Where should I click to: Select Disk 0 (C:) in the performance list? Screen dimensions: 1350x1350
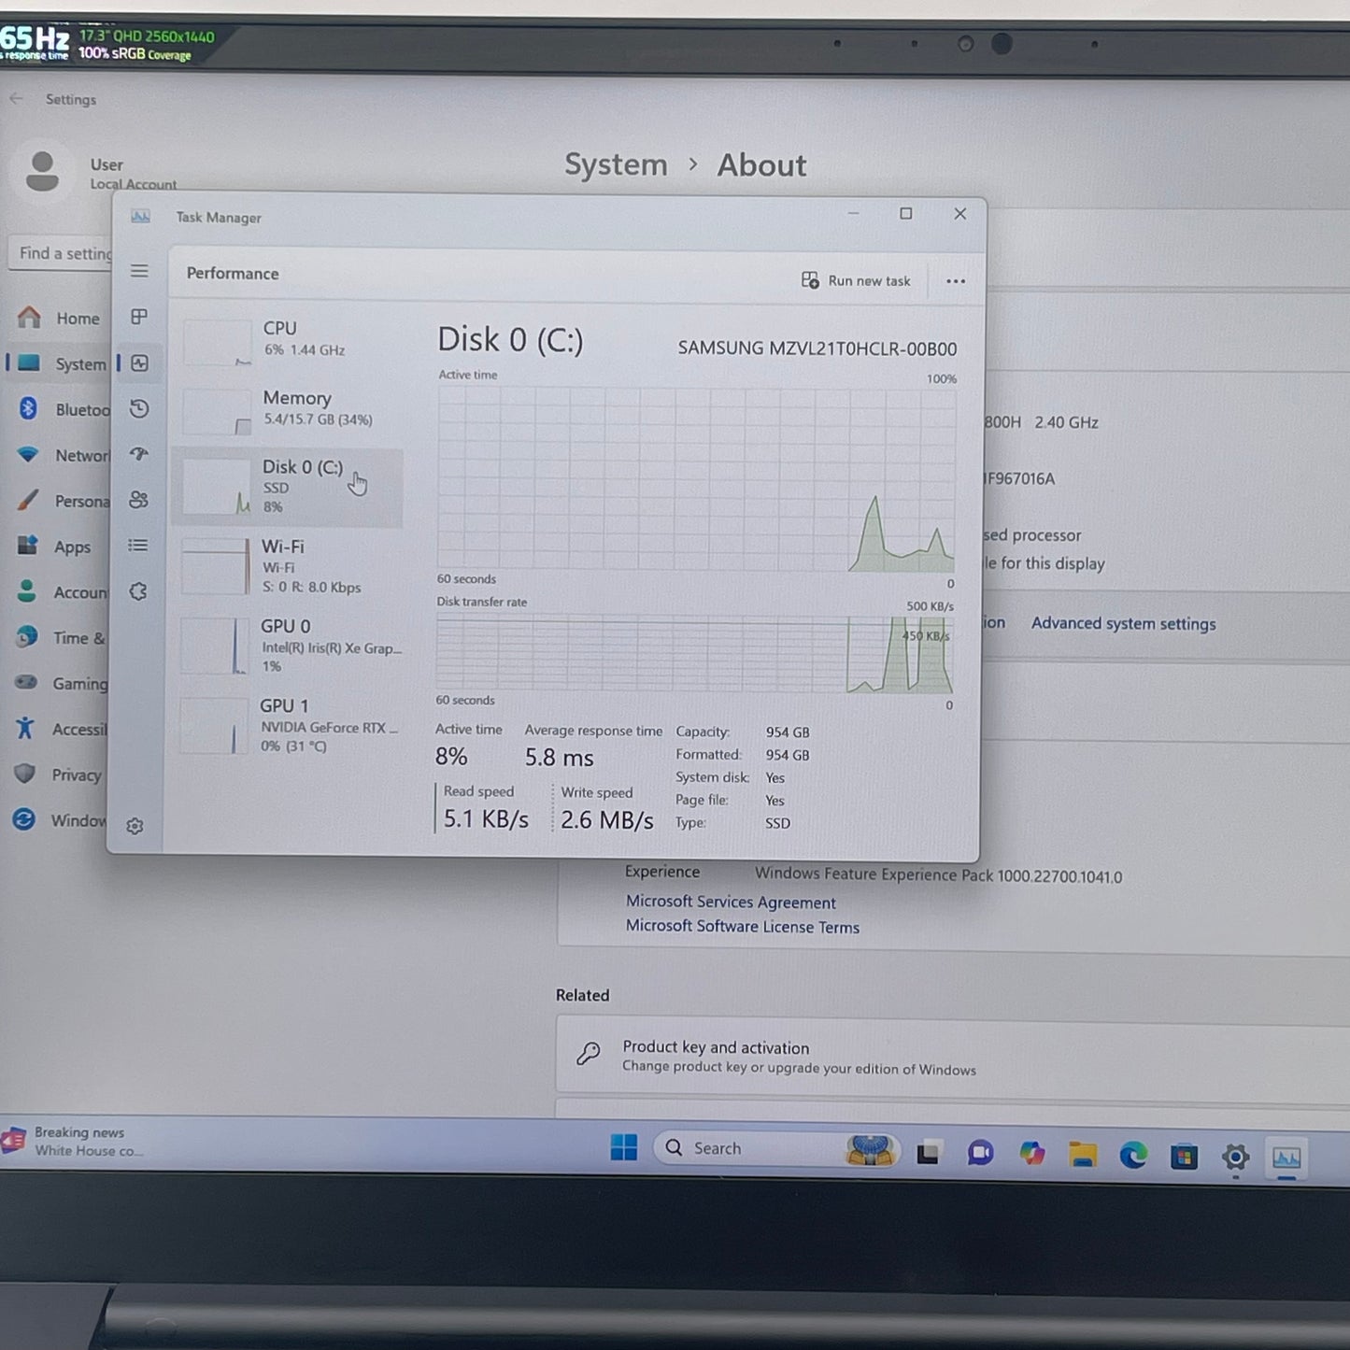288,487
